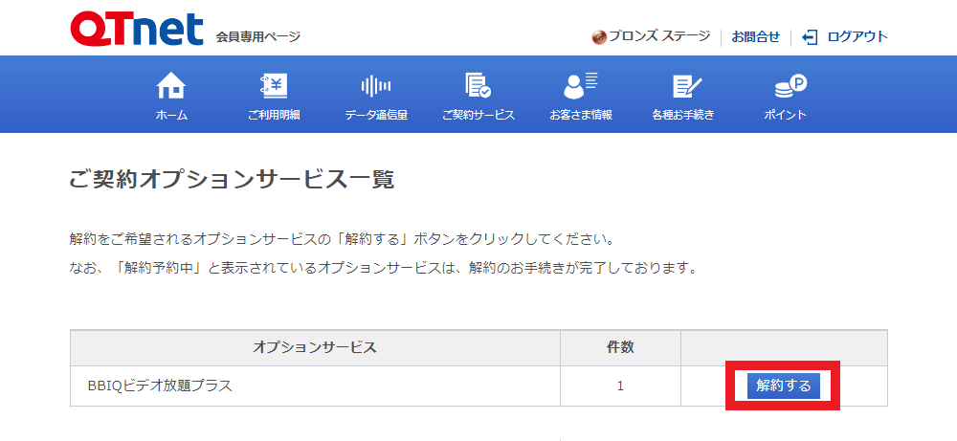This screenshot has width=957, height=441.
Task: Select the ホーム text label in navigation
Action: click(x=171, y=115)
